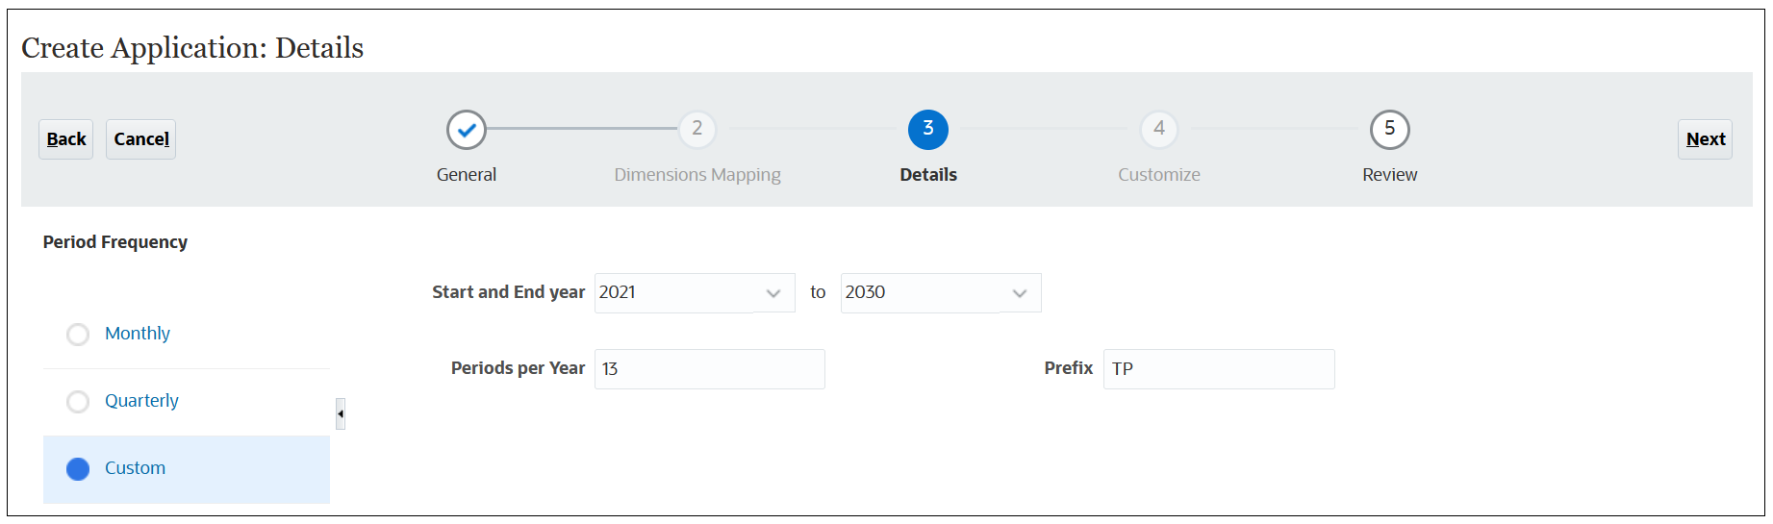
Task: Click the Cancel button
Action: 141,139
